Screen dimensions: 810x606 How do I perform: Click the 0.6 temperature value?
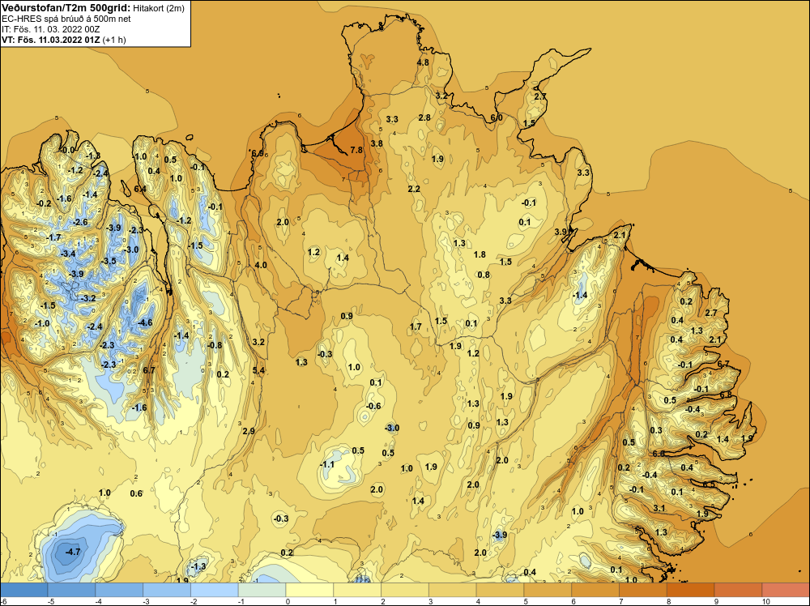136,493
